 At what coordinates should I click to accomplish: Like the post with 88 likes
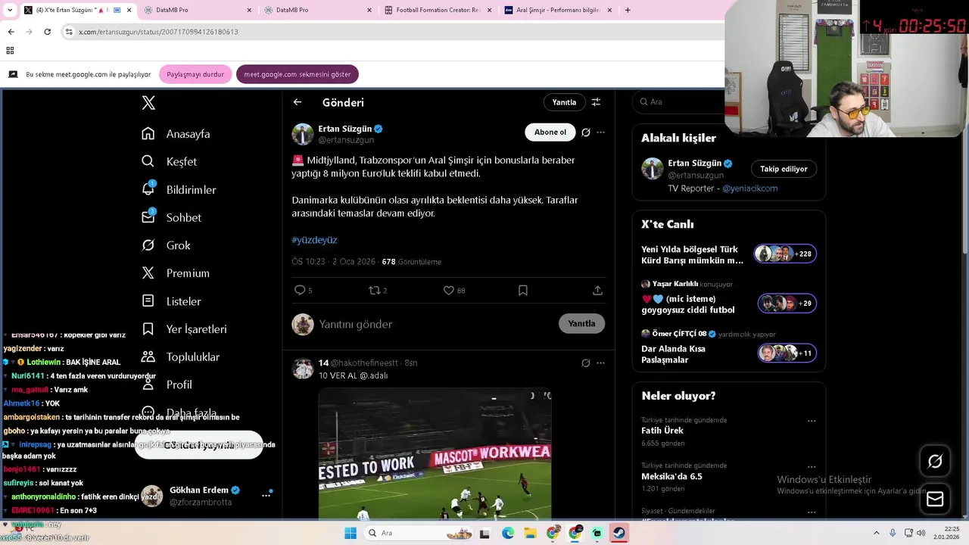coord(454,290)
